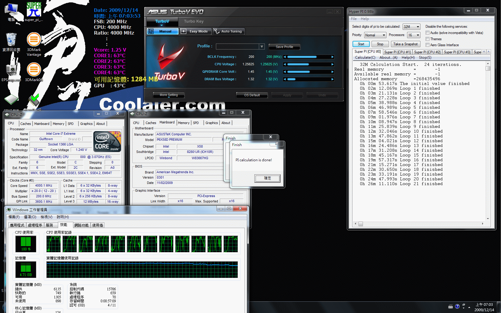The image size is (501, 313).
Task: Click the Auto Tuning wrench icon
Action: (217, 31)
